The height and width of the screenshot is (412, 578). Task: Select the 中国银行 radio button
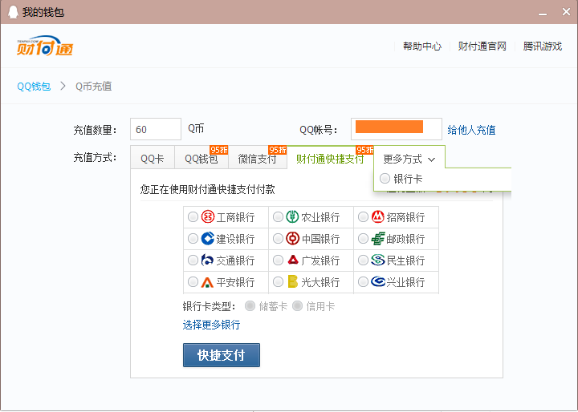tap(278, 239)
